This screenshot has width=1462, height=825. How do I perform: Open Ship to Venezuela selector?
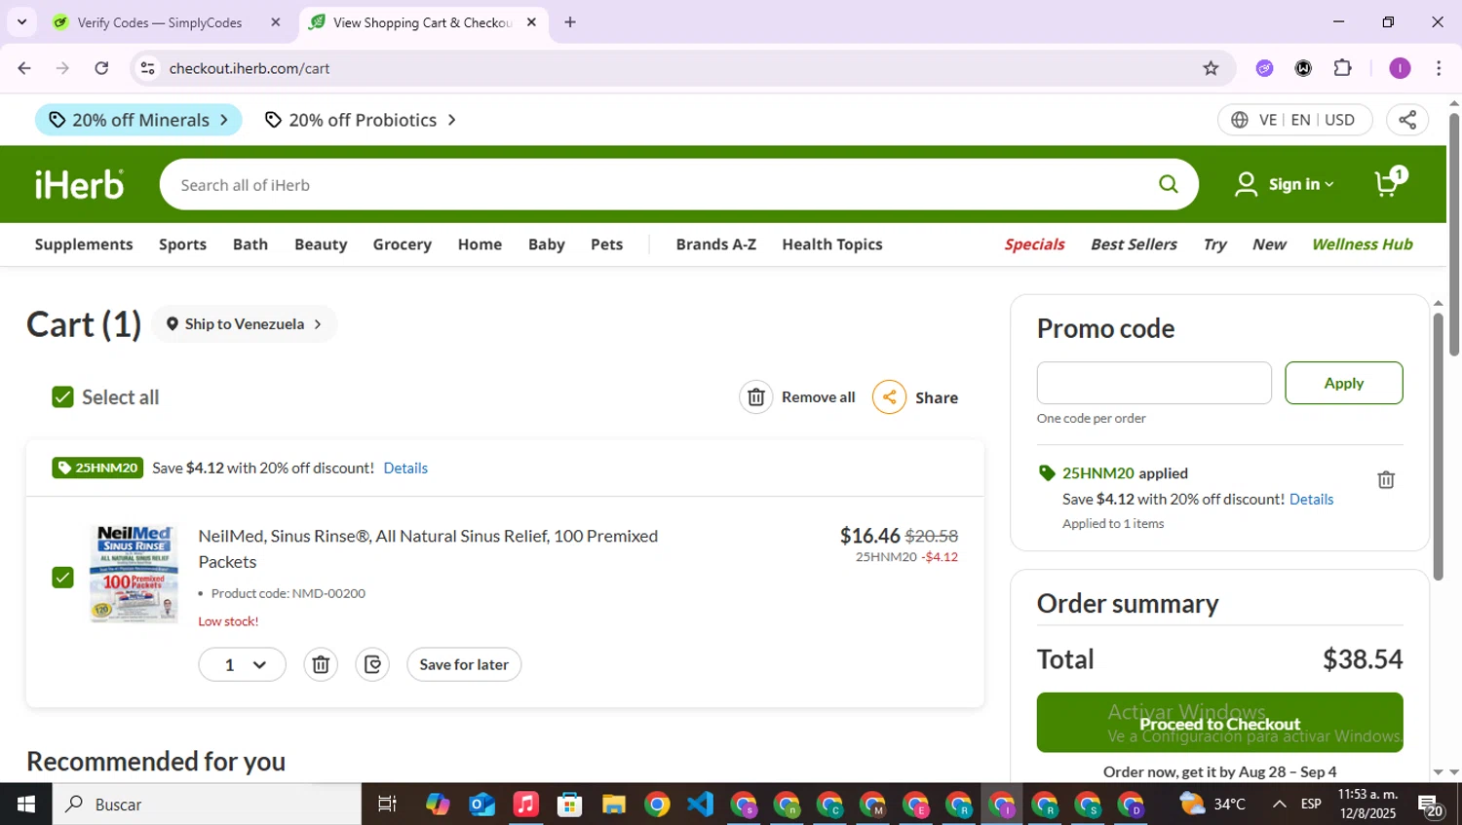coord(245,324)
